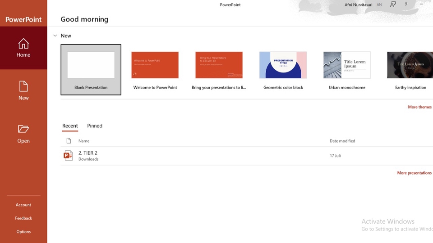Screen dimensions: 433x243
Task: Collapse the New templates section
Action: coord(55,36)
